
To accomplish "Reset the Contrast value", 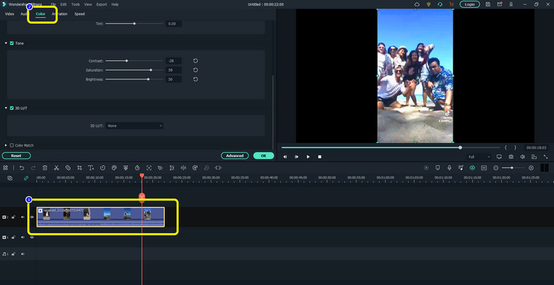I will [x=196, y=61].
